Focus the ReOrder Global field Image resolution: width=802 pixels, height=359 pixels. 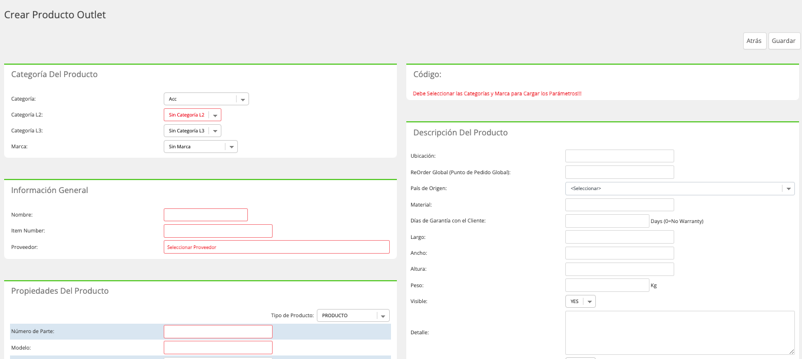click(x=619, y=172)
